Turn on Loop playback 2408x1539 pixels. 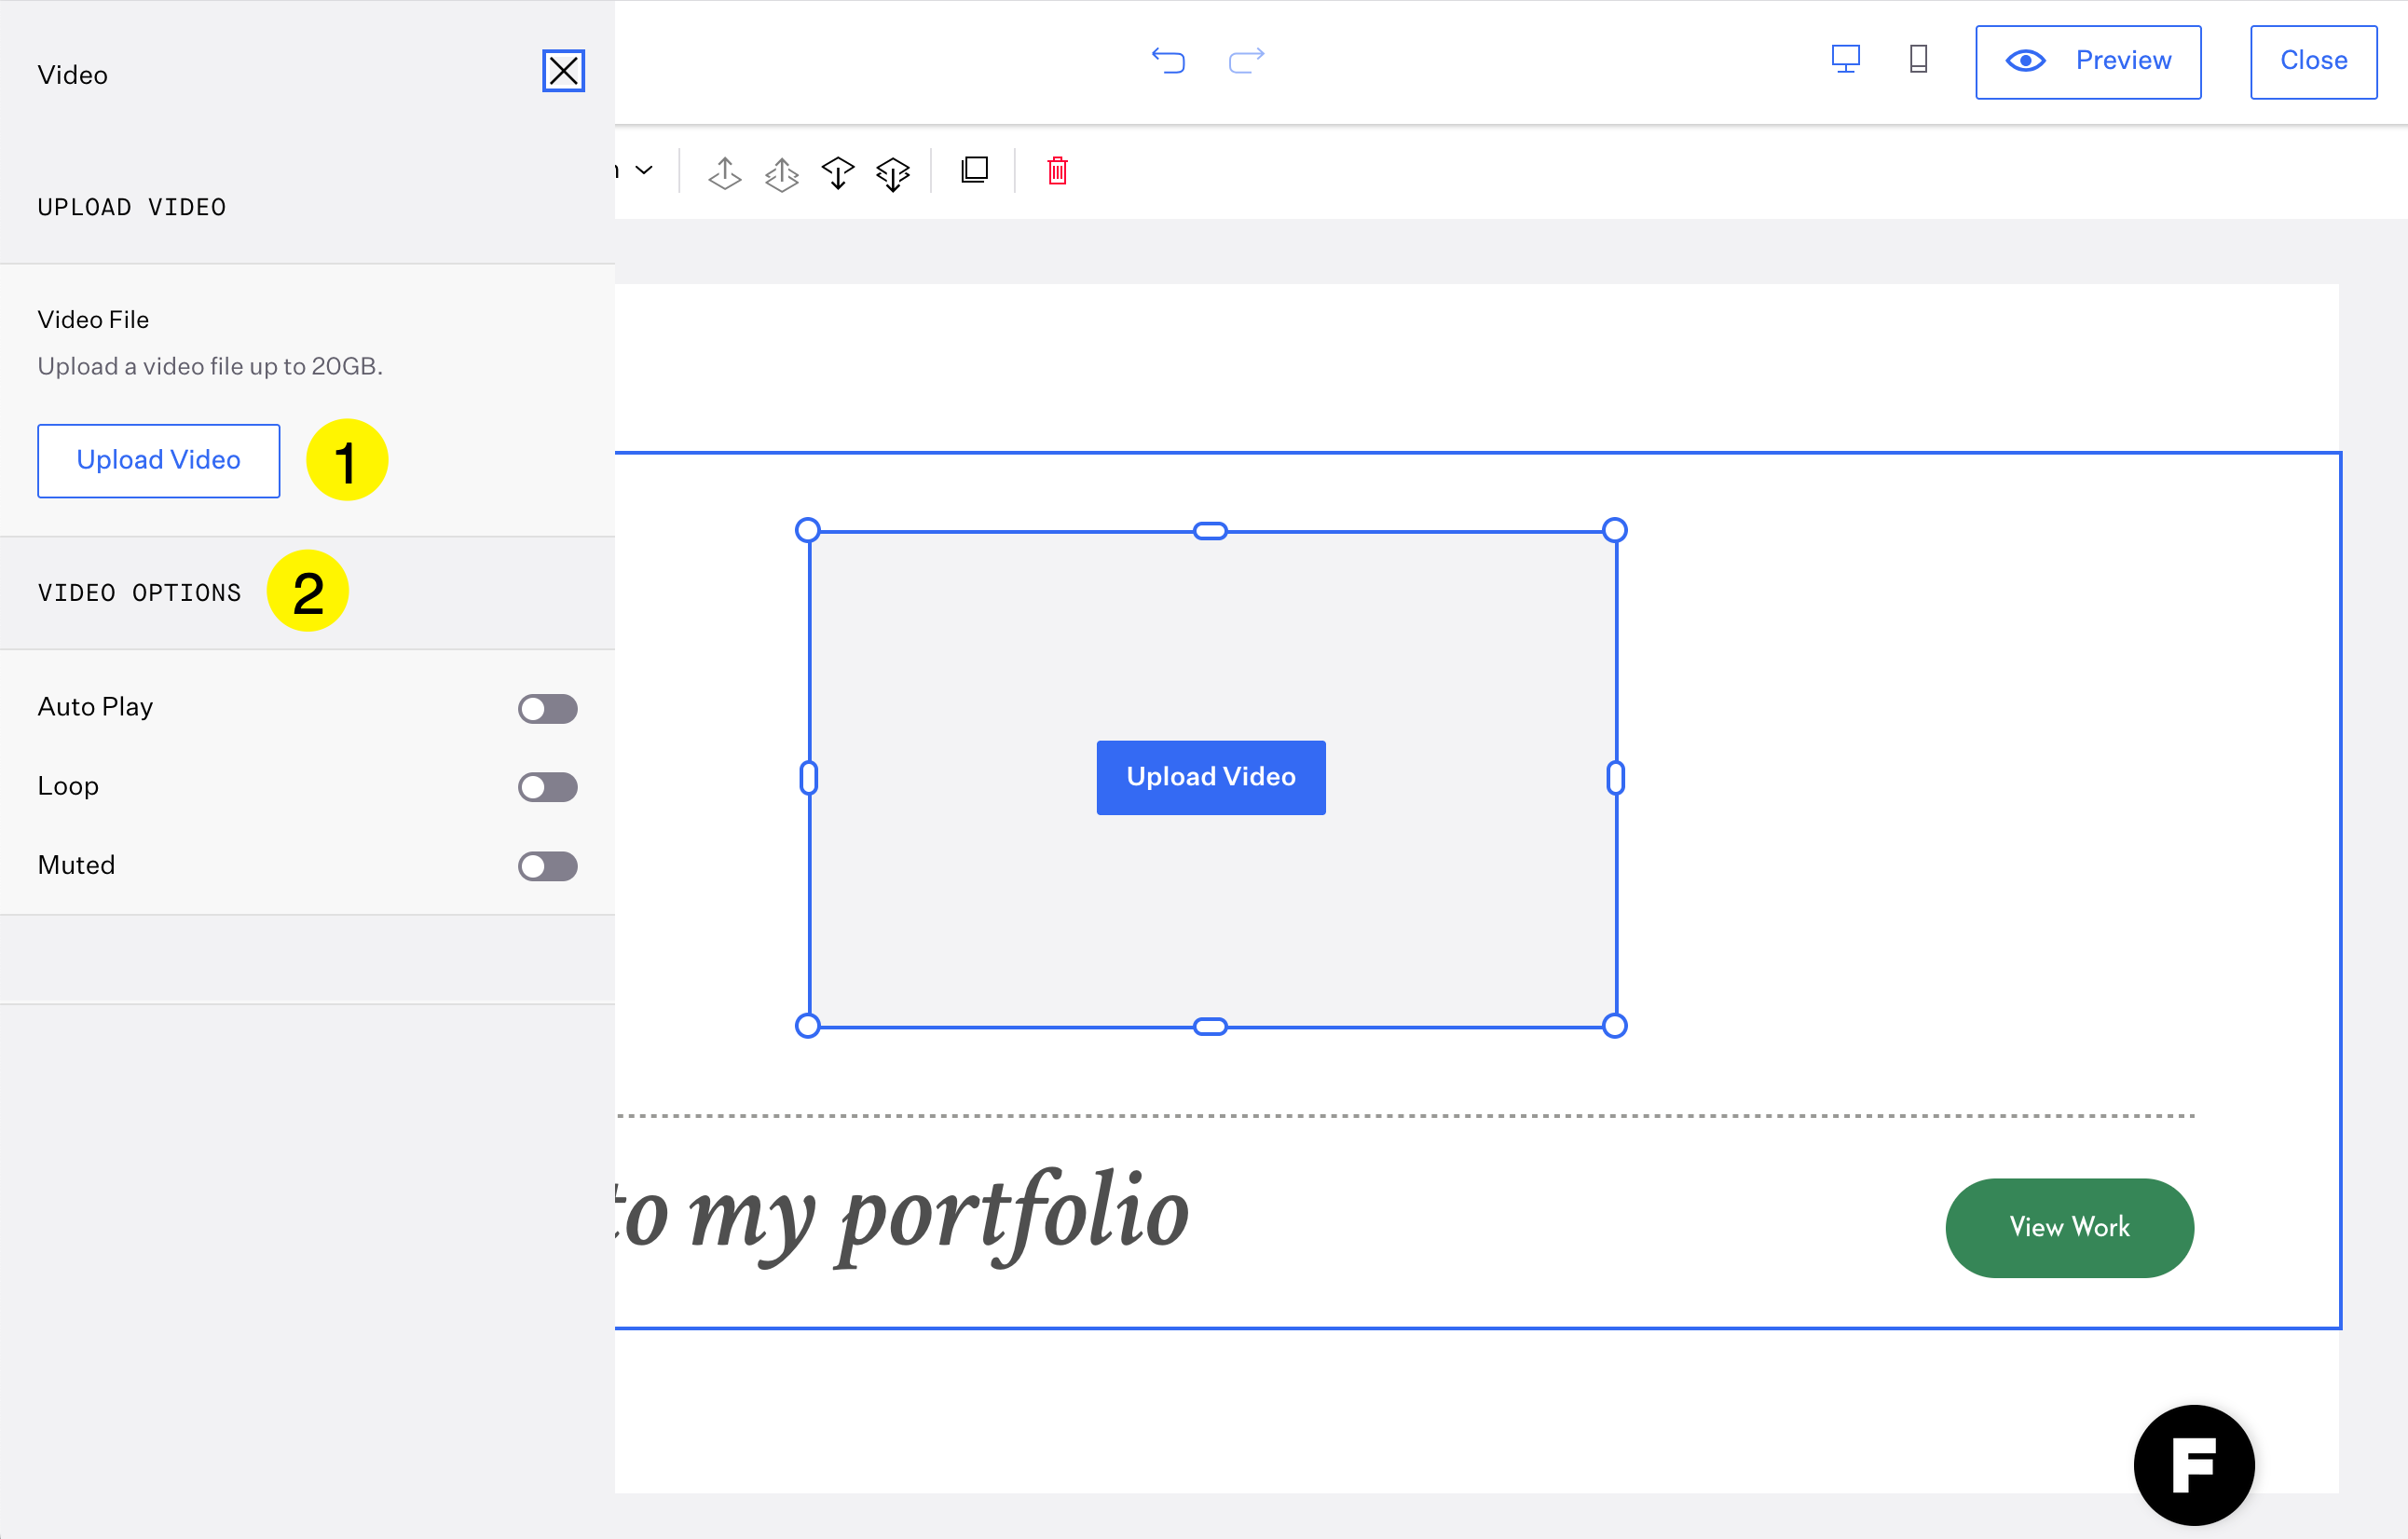(x=547, y=787)
